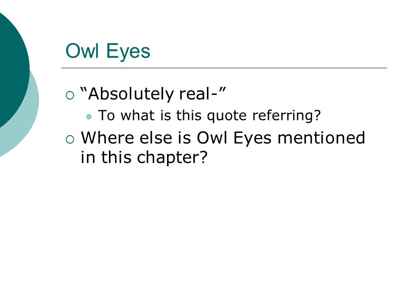Select "Owl Eyes" inside the second bullet text

click(x=234, y=138)
